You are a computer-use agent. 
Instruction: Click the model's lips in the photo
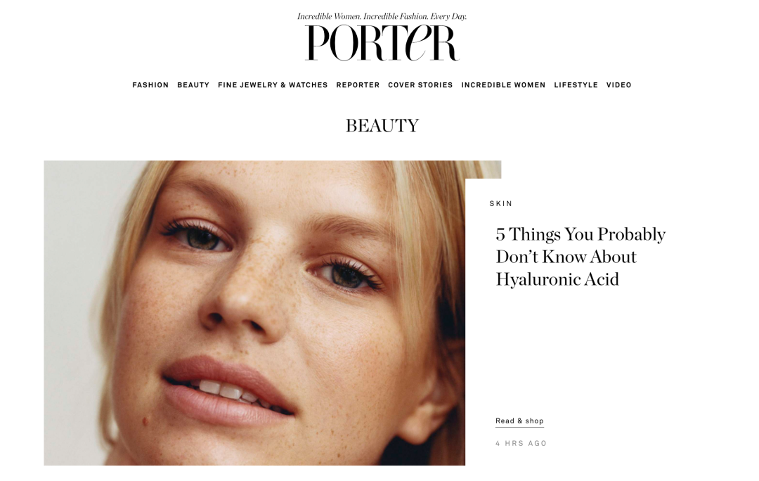228,392
